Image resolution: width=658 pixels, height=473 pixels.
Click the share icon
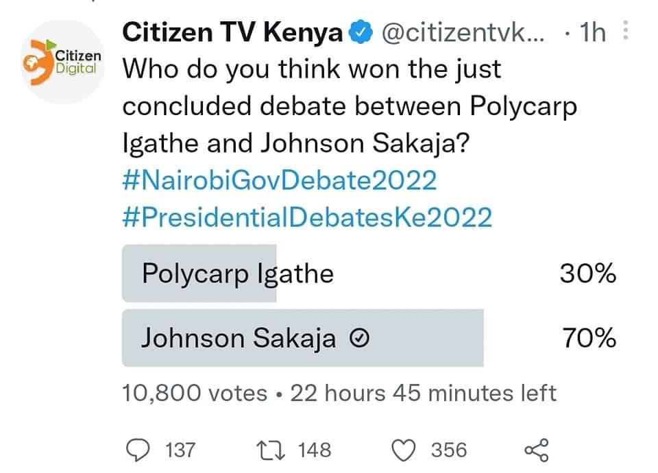pyautogui.click(x=536, y=450)
